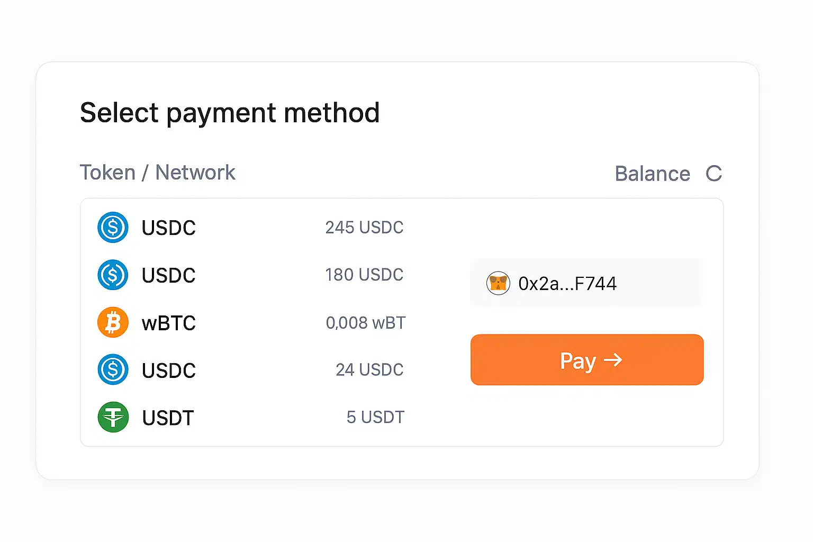Click the 180 USDC balance value

[x=364, y=275]
